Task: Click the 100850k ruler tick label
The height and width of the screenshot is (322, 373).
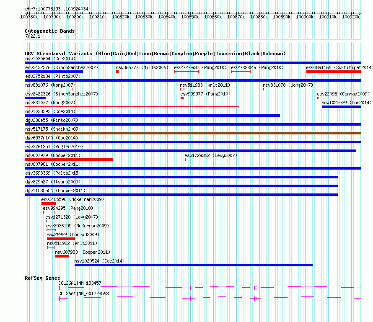Action: coord(190,17)
